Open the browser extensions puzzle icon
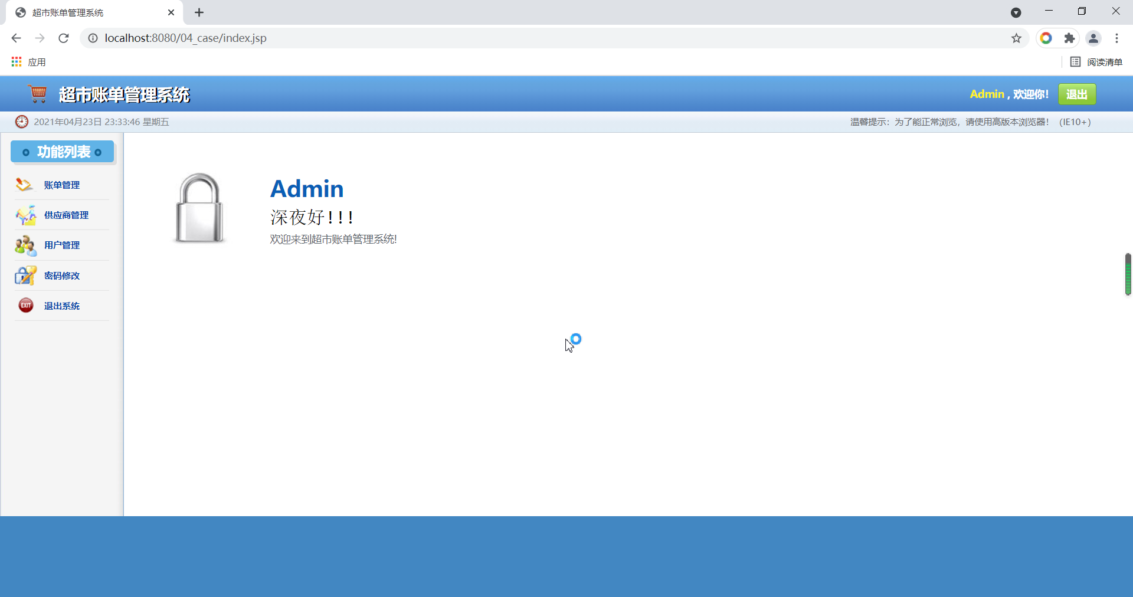The width and height of the screenshot is (1133, 597). tap(1069, 38)
